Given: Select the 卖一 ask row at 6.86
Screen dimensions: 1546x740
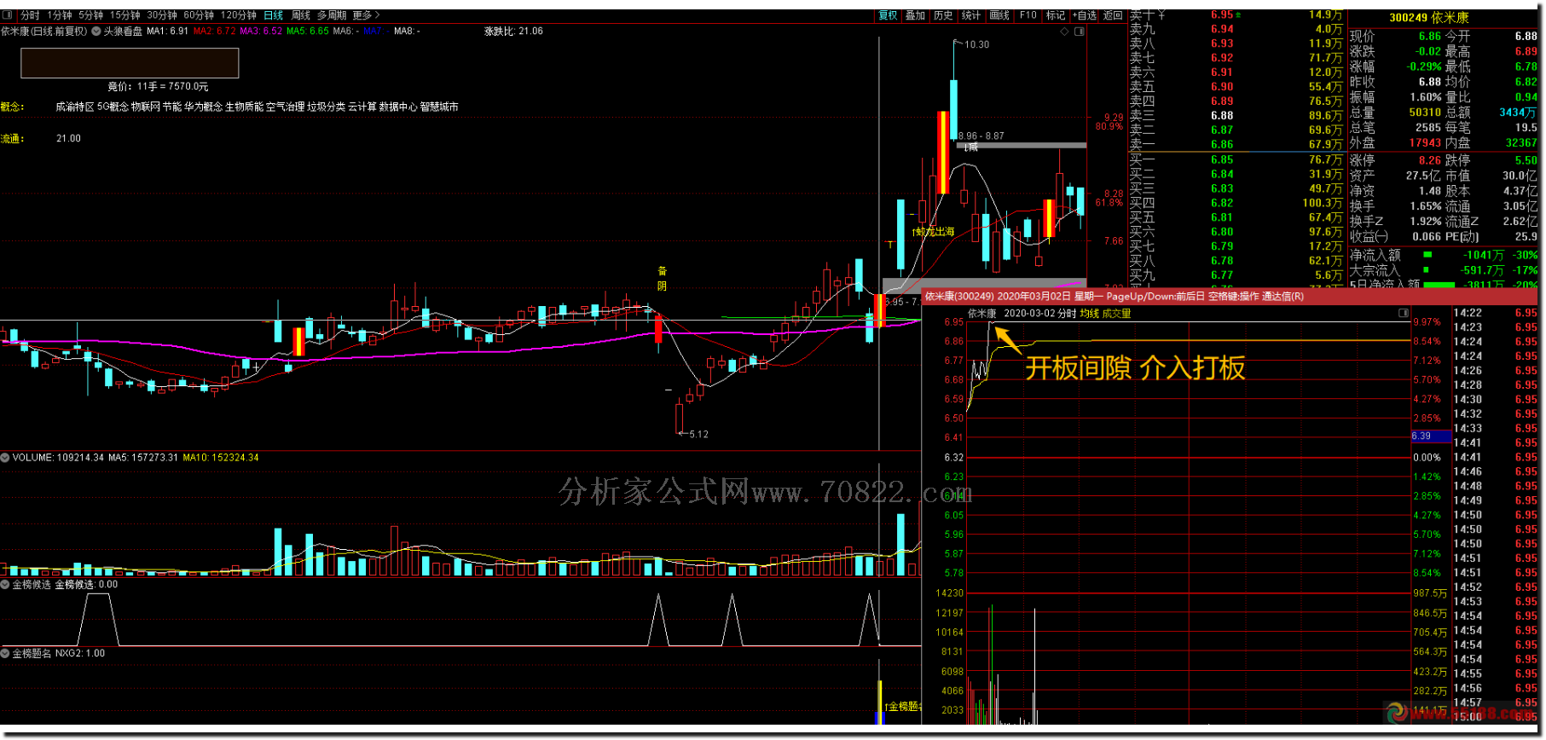Looking at the screenshot, I should (1236, 144).
